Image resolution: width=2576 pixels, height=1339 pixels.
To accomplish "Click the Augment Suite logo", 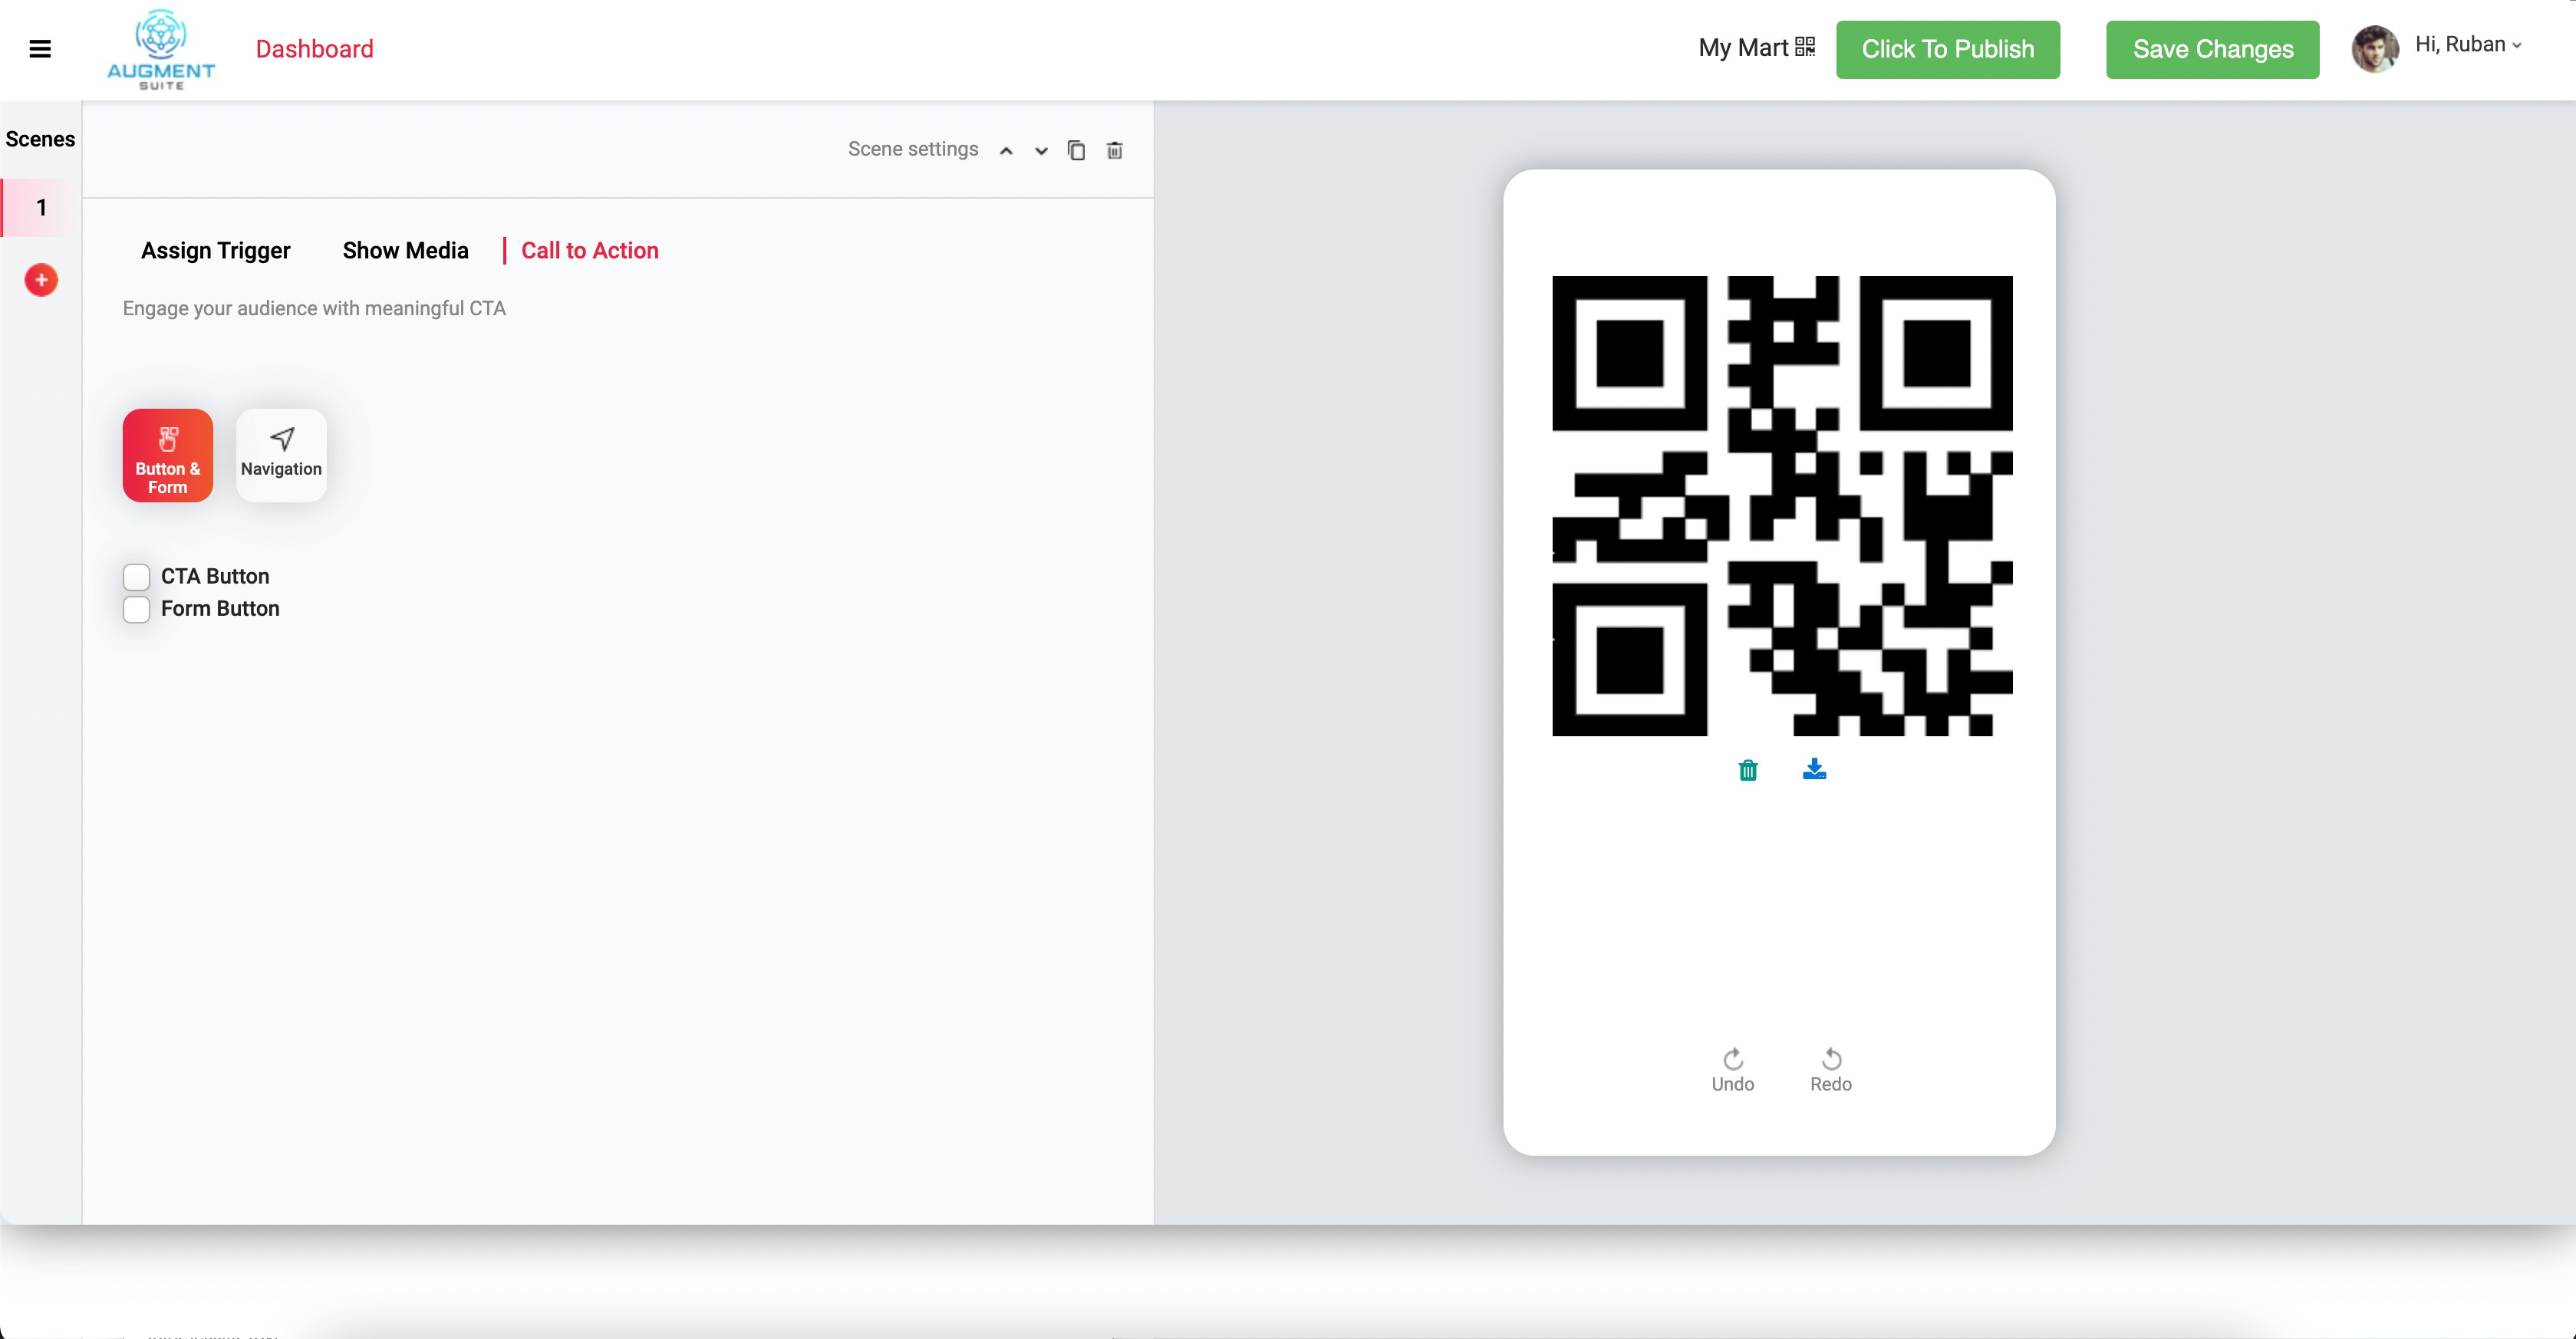I will pyautogui.click(x=161, y=50).
